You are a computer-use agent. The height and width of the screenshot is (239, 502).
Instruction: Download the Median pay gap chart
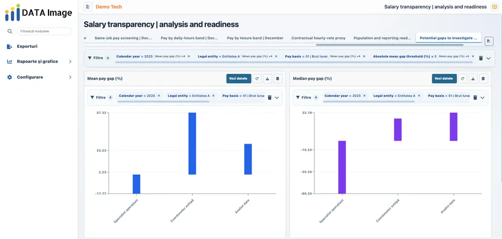click(x=473, y=79)
